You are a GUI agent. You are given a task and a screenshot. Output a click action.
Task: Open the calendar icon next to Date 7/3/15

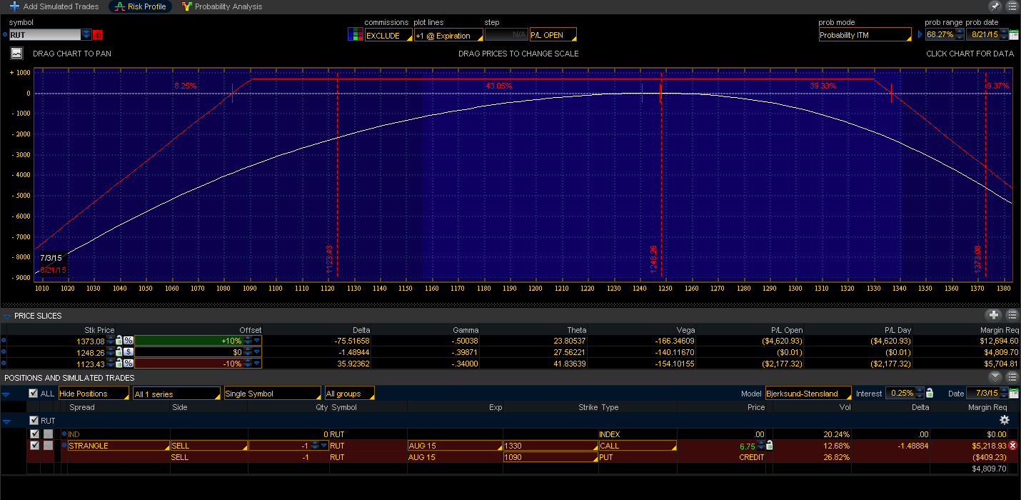[x=1014, y=393]
